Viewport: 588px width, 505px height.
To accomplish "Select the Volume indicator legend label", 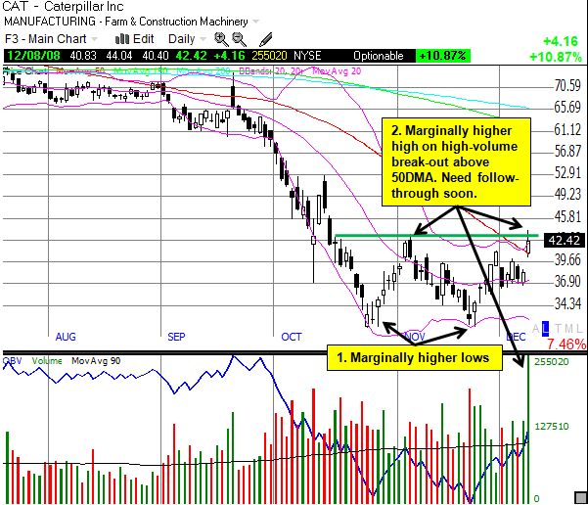I will coord(47,361).
